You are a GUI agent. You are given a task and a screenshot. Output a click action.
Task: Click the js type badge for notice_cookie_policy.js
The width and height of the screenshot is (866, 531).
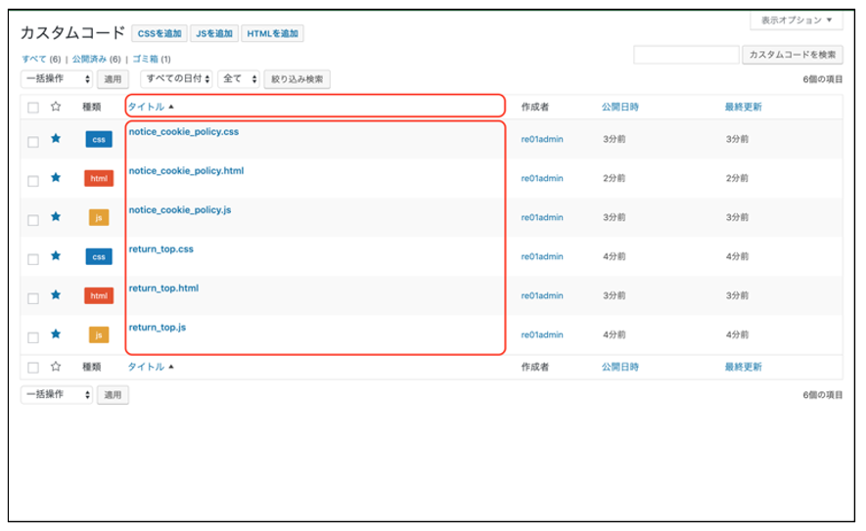99,217
